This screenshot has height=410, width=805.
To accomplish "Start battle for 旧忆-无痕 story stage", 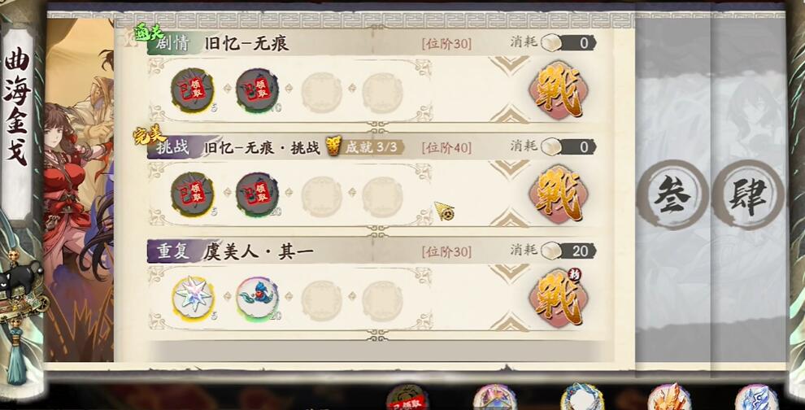I will [x=559, y=90].
